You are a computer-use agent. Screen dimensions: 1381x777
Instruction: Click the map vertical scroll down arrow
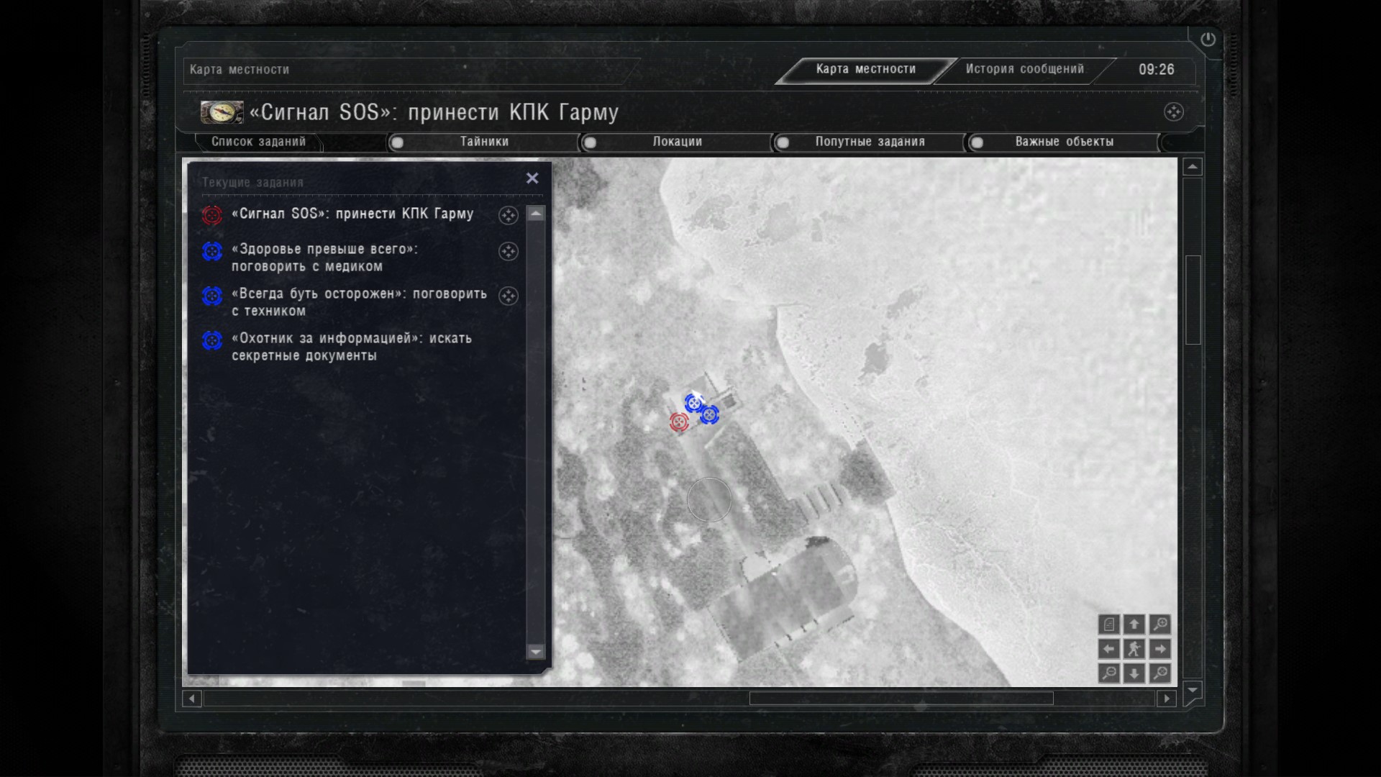pyautogui.click(x=1193, y=690)
